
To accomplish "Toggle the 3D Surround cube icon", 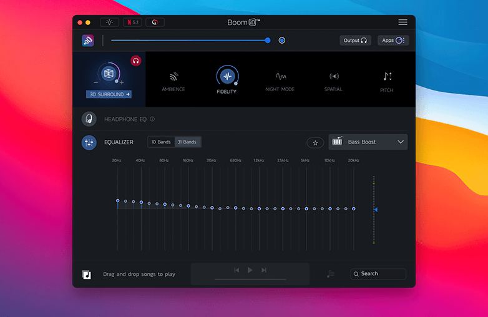I will [x=109, y=74].
